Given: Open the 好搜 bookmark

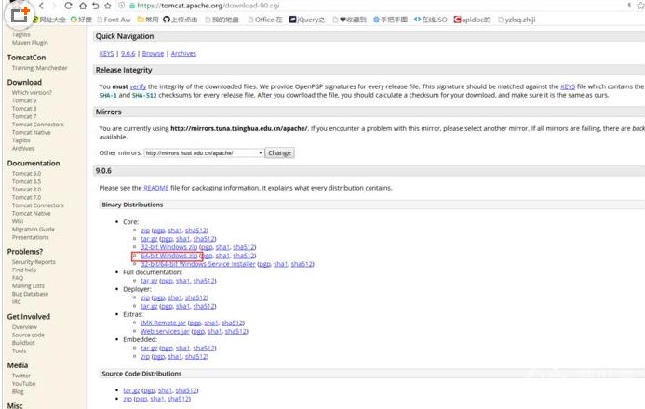Looking at the screenshot, I should pos(81,20).
